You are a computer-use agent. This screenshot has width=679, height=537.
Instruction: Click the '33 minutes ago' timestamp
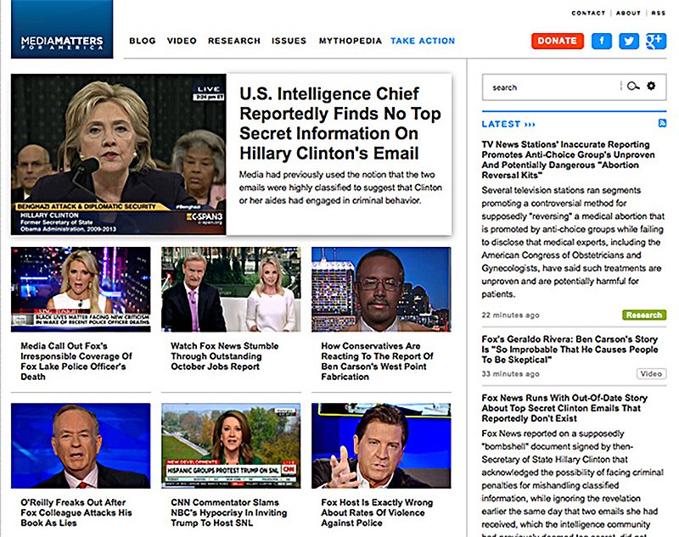coord(510,374)
